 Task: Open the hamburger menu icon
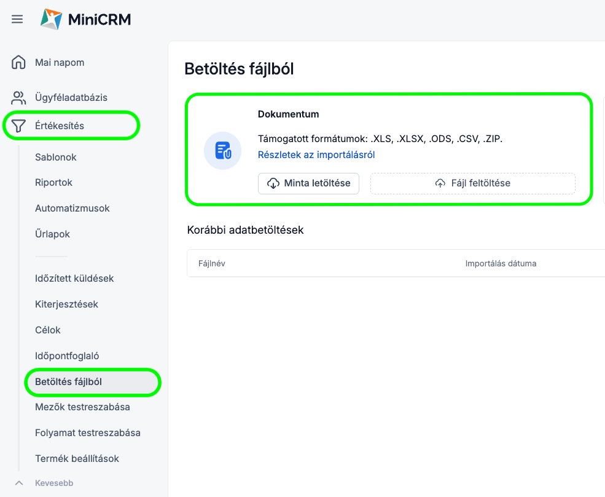coord(17,19)
